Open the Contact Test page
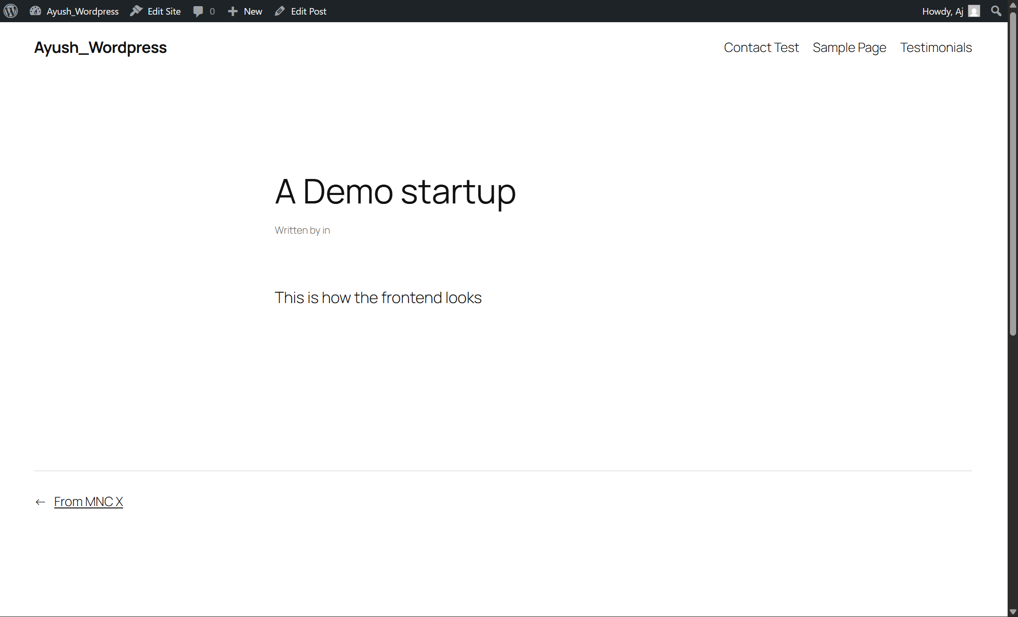 click(x=761, y=48)
